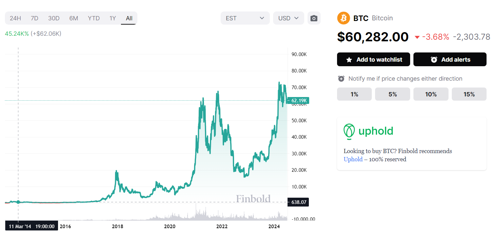Viewport: 499px width, 238px height.
Task: Select the 5% price change alert
Action: pyautogui.click(x=392, y=94)
